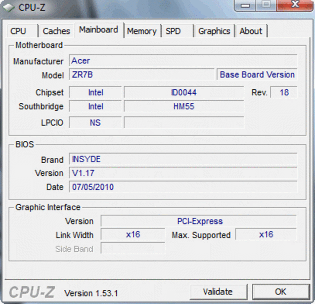Go to the Memory tab
Screen dimensions: 315x304
(142, 31)
